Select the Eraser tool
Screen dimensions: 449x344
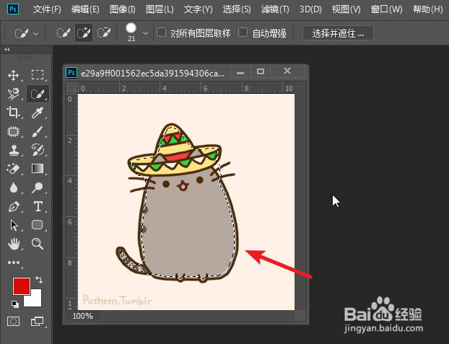pyautogui.click(x=14, y=169)
